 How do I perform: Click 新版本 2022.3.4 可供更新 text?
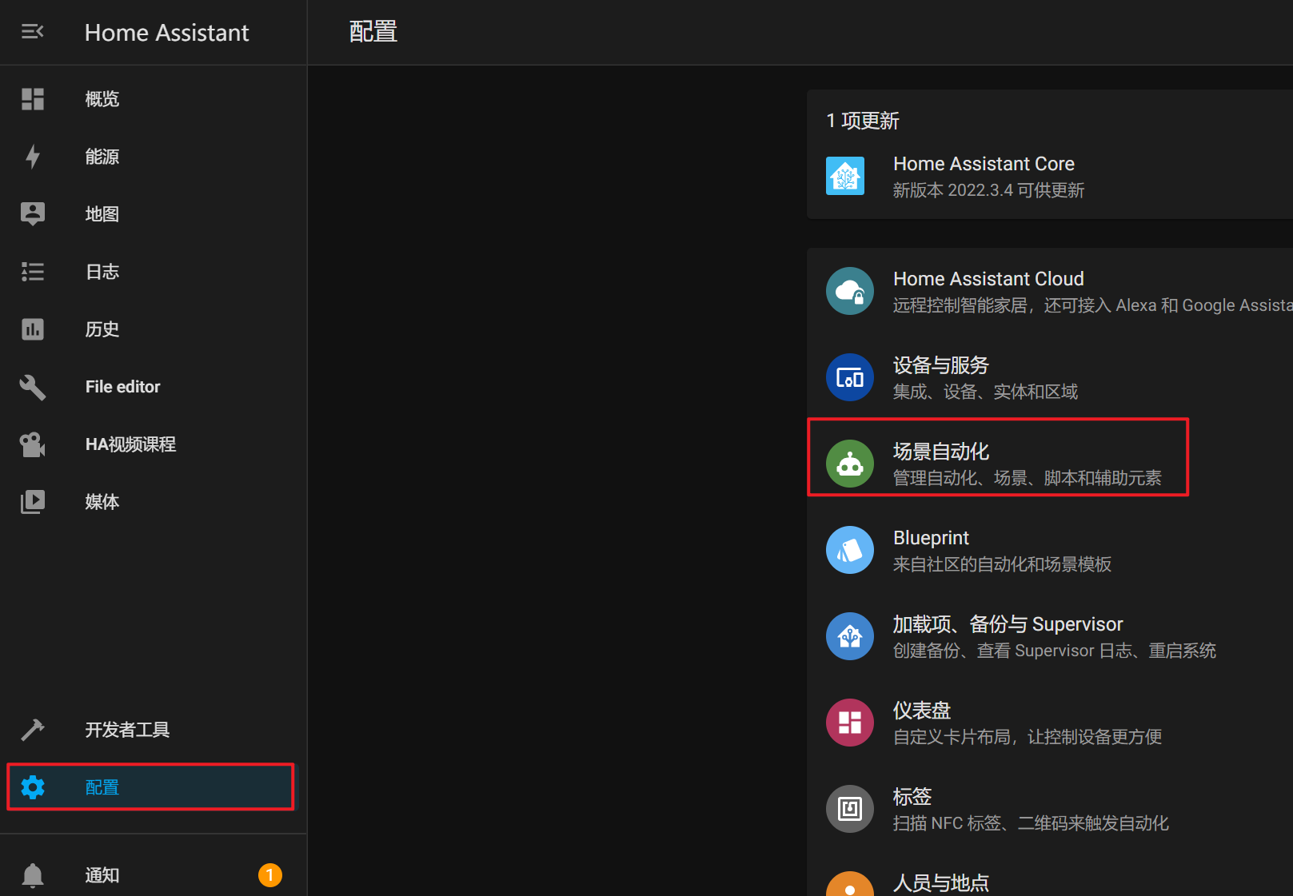[x=988, y=190]
